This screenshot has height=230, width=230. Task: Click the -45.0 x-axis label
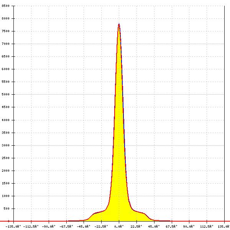click(x=84, y=227)
